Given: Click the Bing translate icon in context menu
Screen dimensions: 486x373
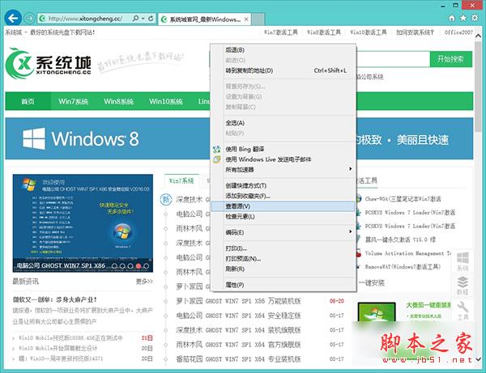Looking at the screenshot, I should click(216, 149).
